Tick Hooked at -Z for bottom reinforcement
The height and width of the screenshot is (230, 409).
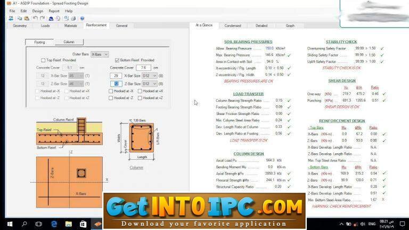click(111, 98)
